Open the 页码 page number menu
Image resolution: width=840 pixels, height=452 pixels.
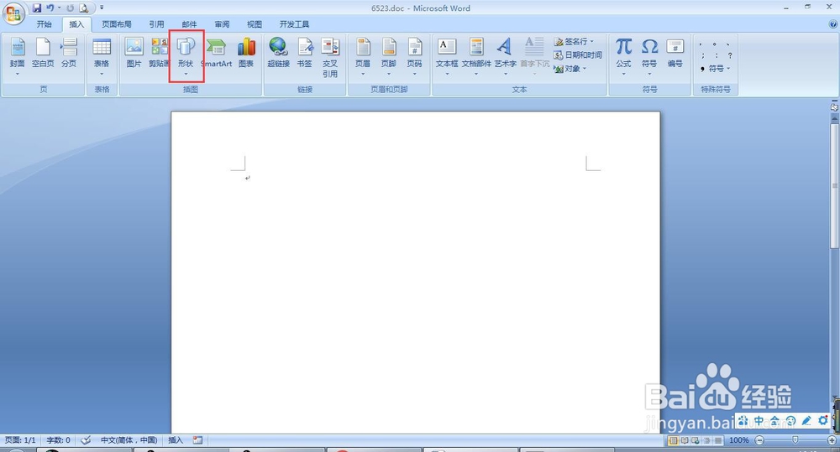tap(414, 56)
